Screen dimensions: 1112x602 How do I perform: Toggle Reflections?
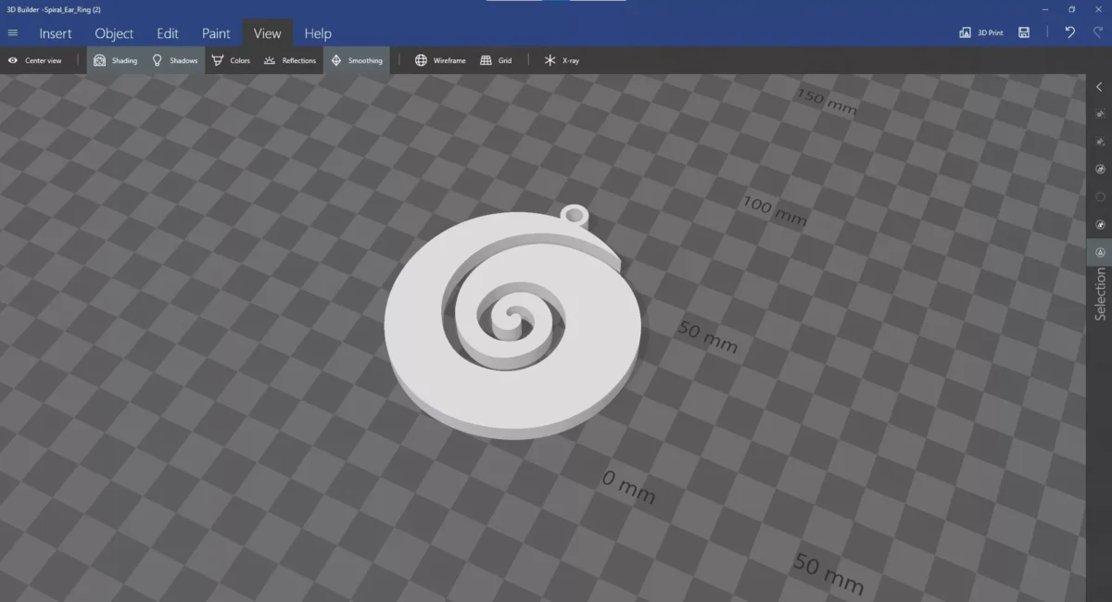pyautogui.click(x=289, y=60)
